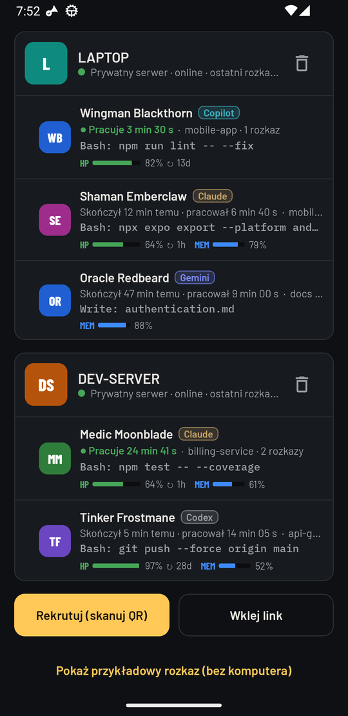Screen dimensions: 348x716
Task: Tap the 1h reset indicator on Medic Moonblade
Action: pos(176,484)
